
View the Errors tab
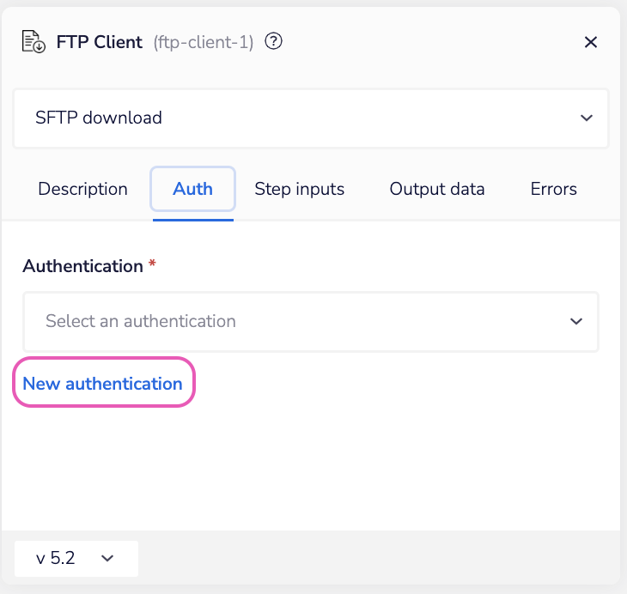click(x=554, y=189)
